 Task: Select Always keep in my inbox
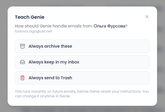coord(82,62)
